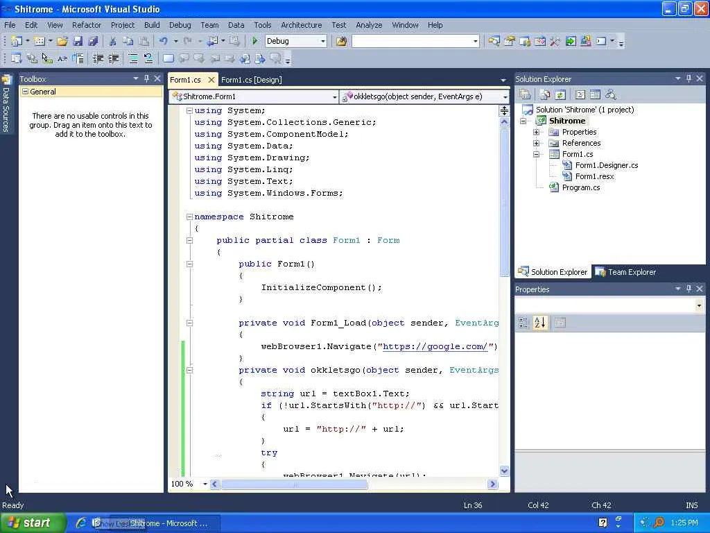Screen dimensions: 710x533
Task: Click the Save All toolbar icon
Action: tap(93, 42)
